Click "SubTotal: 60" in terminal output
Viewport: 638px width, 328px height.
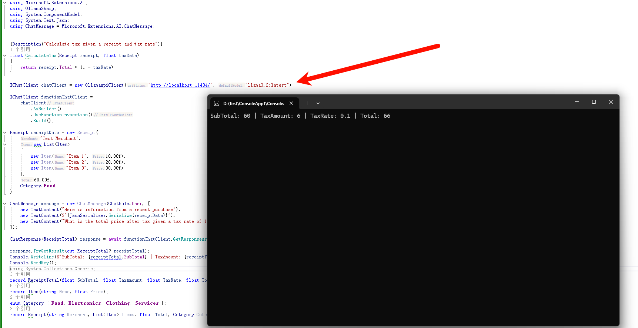pos(230,116)
